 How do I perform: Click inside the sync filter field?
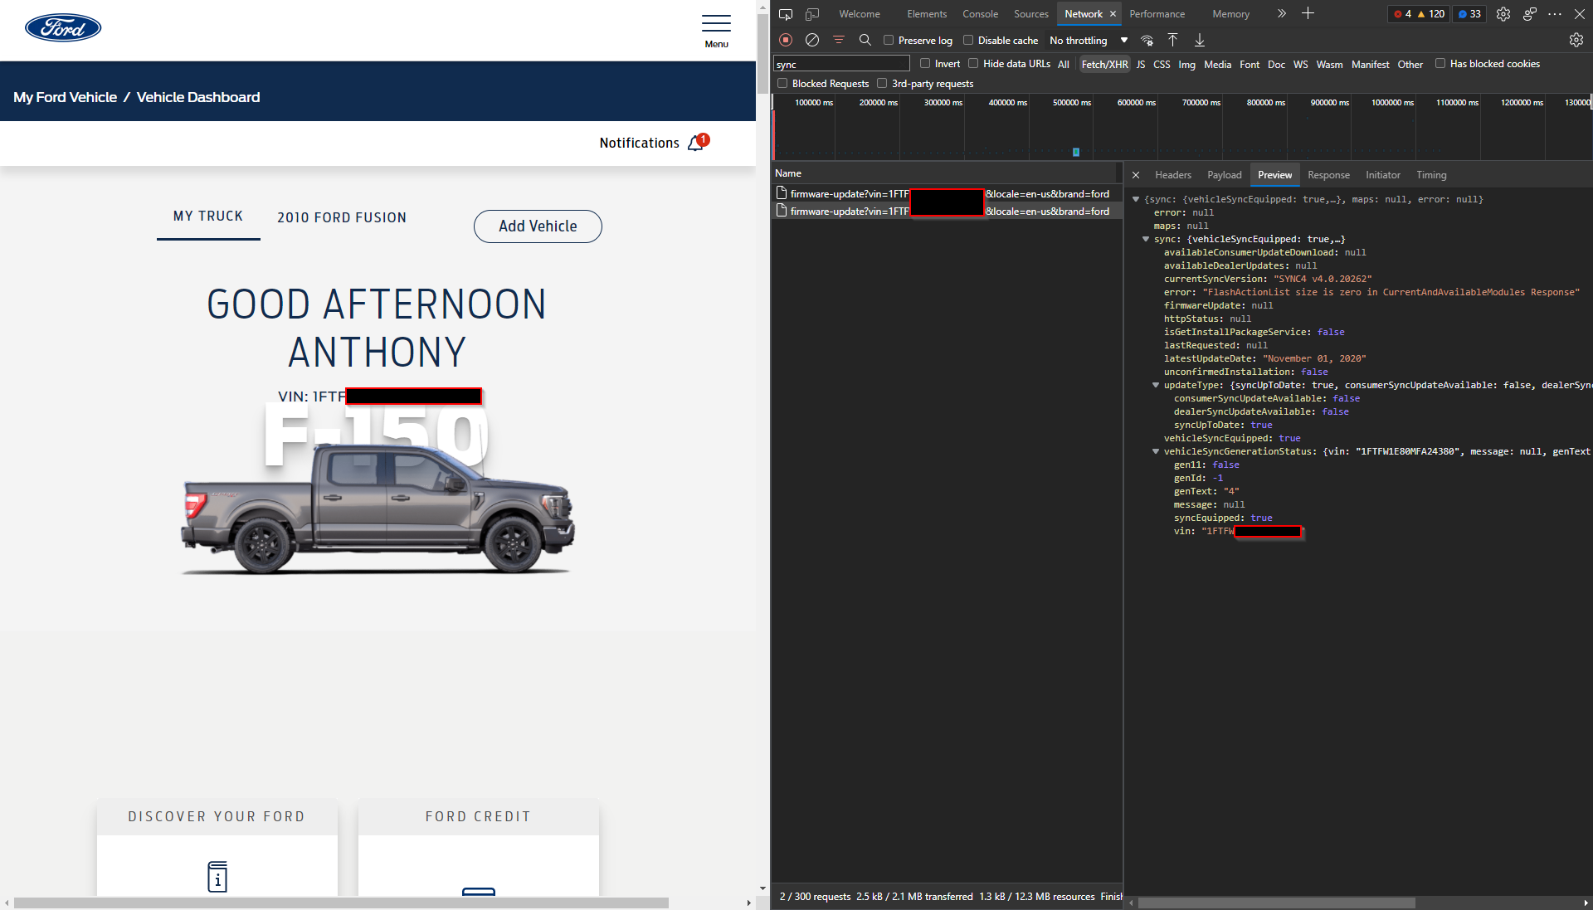click(840, 63)
